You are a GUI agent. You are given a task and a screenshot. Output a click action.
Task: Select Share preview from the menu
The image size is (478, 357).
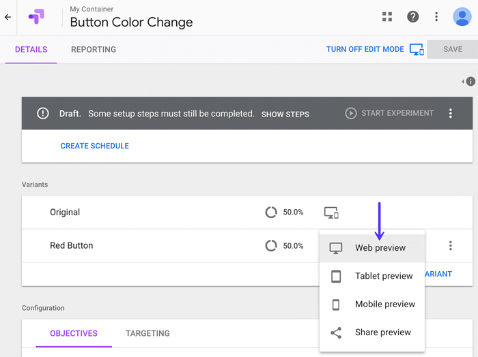[372, 332]
